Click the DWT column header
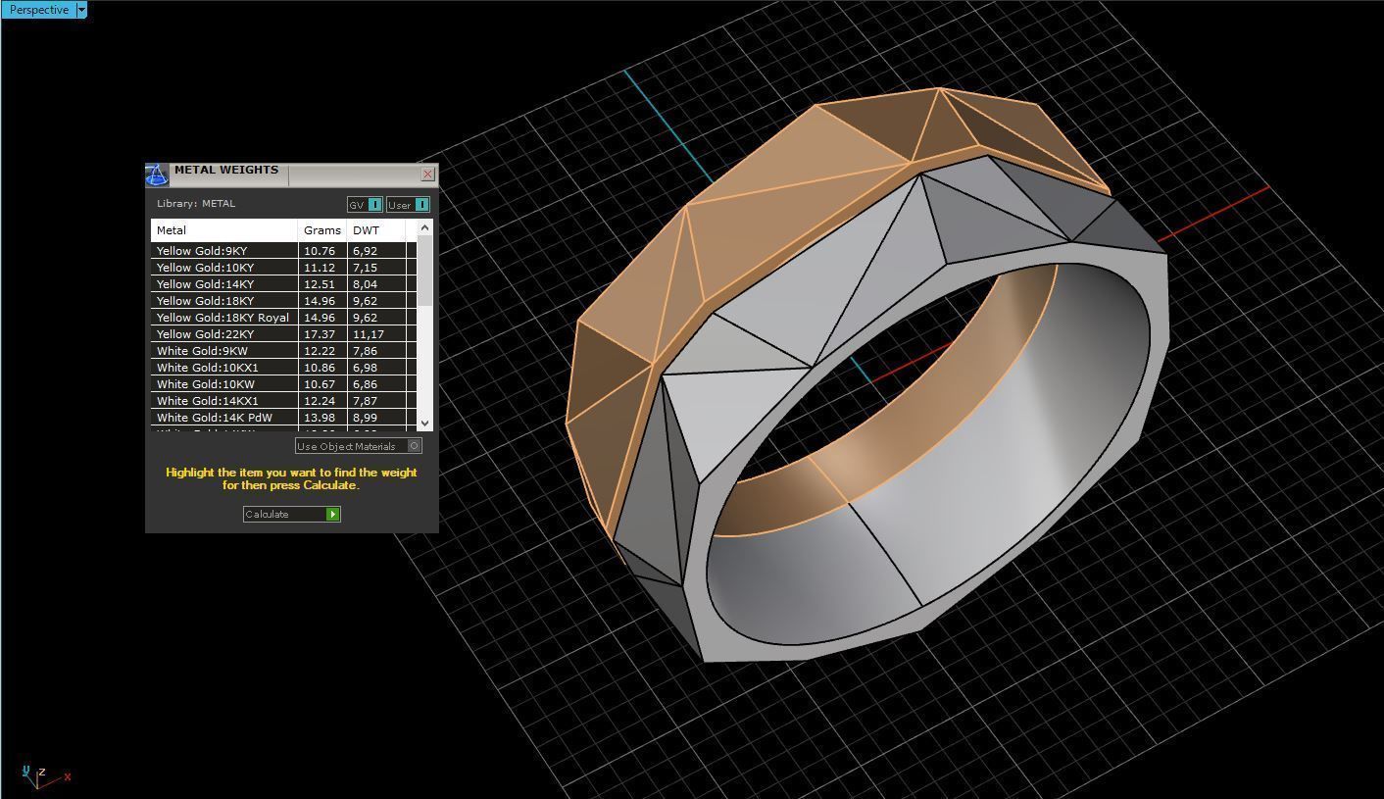Viewport: 1384px width, 799px height. [376, 230]
